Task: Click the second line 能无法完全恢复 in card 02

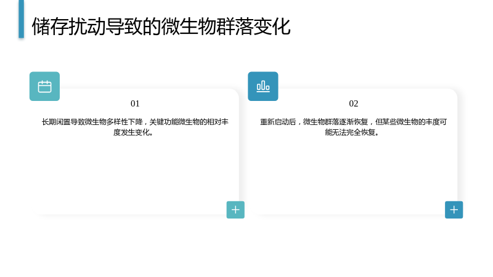Action: pyautogui.click(x=352, y=132)
